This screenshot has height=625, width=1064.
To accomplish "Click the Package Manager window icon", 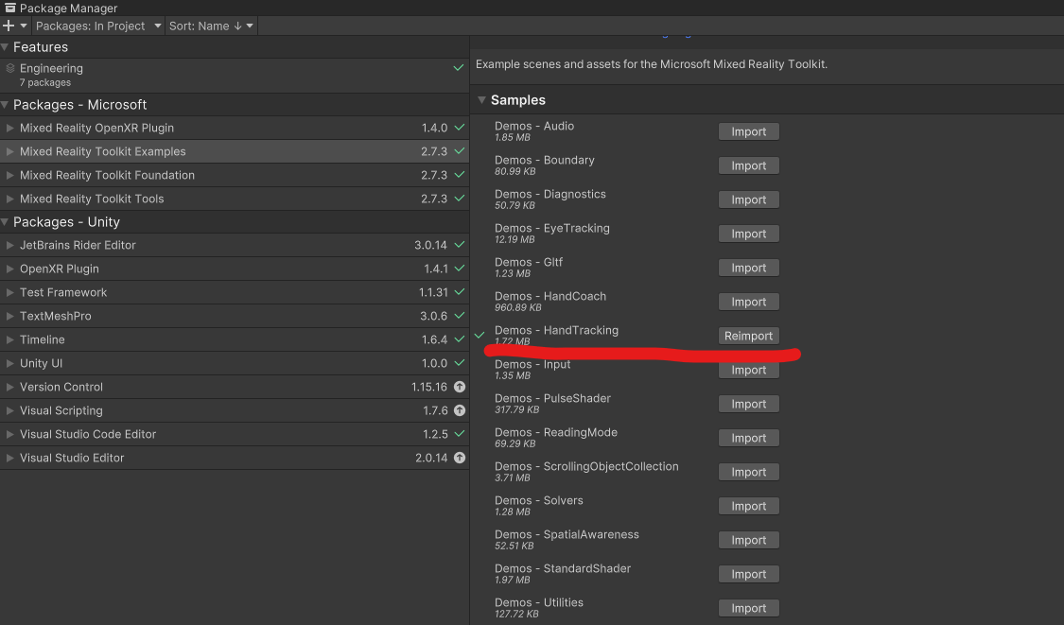I will pyautogui.click(x=10, y=8).
